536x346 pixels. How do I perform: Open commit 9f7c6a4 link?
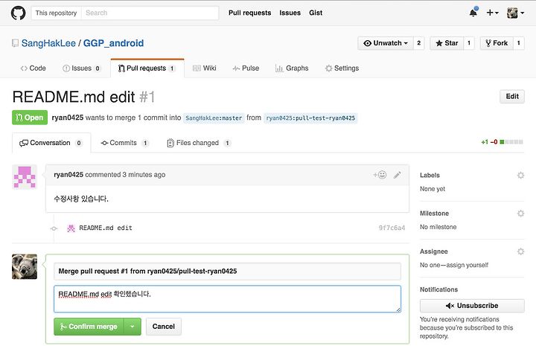tap(392, 228)
